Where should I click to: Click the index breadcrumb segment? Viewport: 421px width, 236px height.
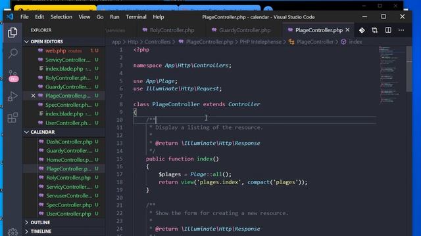click(355, 42)
